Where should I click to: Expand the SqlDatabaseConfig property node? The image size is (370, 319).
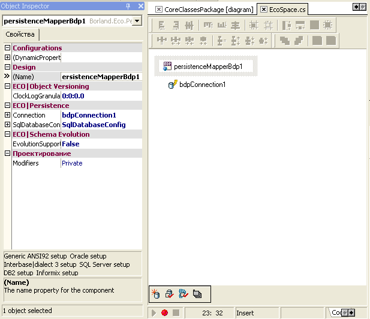point(8,125)
